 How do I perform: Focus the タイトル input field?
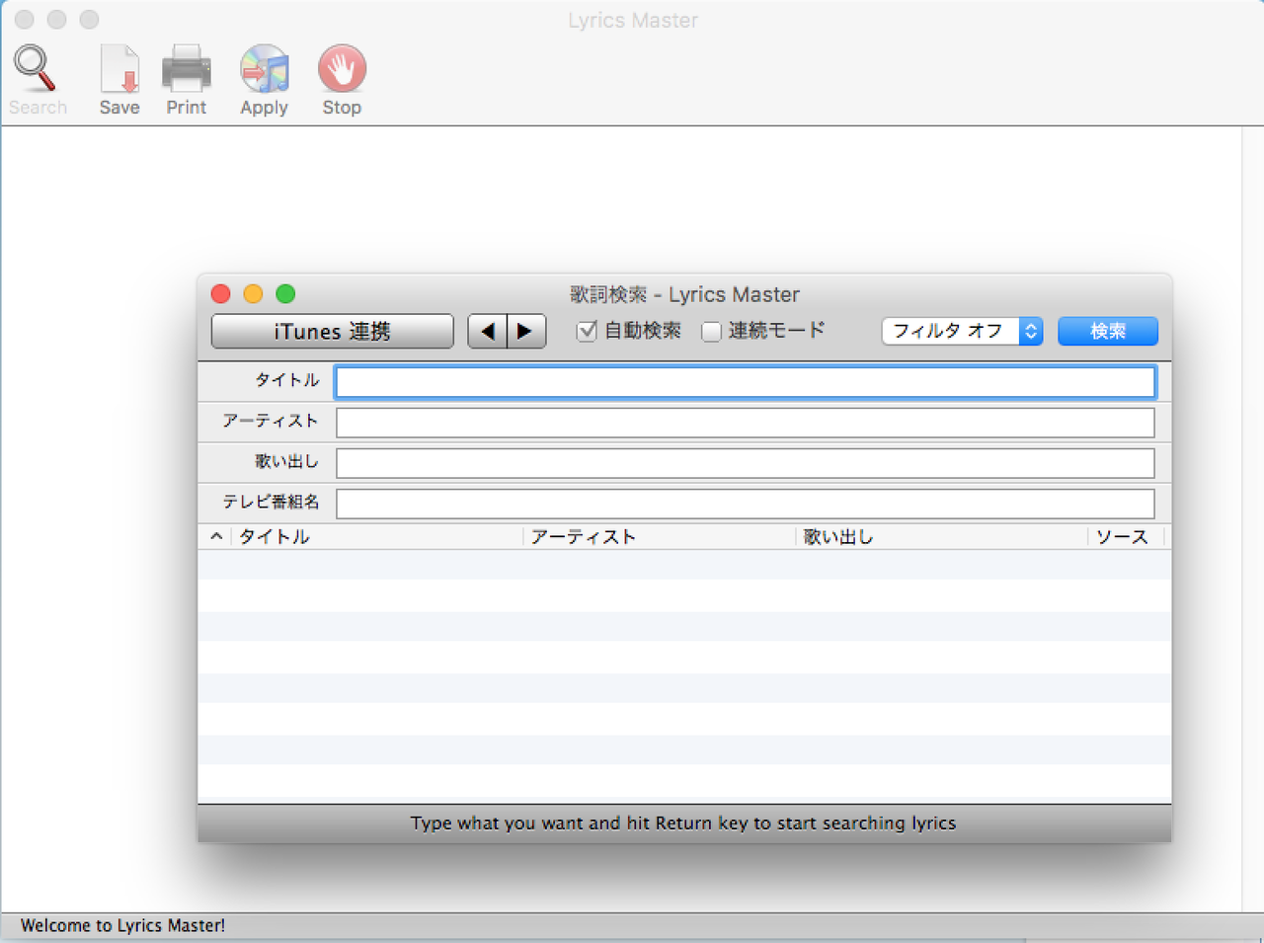(x=746, y=382)
